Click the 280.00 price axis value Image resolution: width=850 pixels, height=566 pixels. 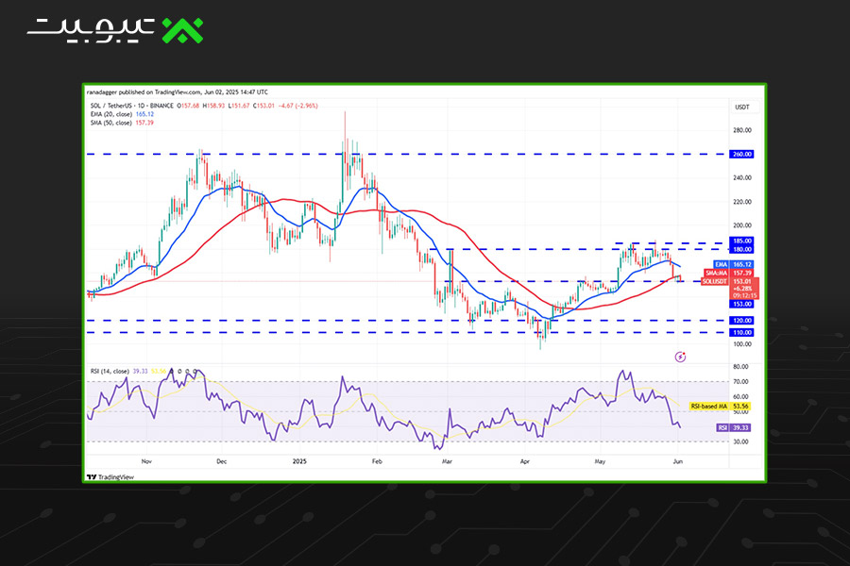click(x=742, y=130)
